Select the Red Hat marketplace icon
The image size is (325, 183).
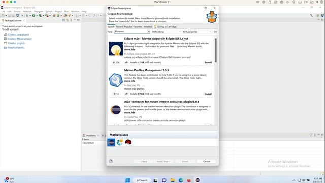(128, 142)
